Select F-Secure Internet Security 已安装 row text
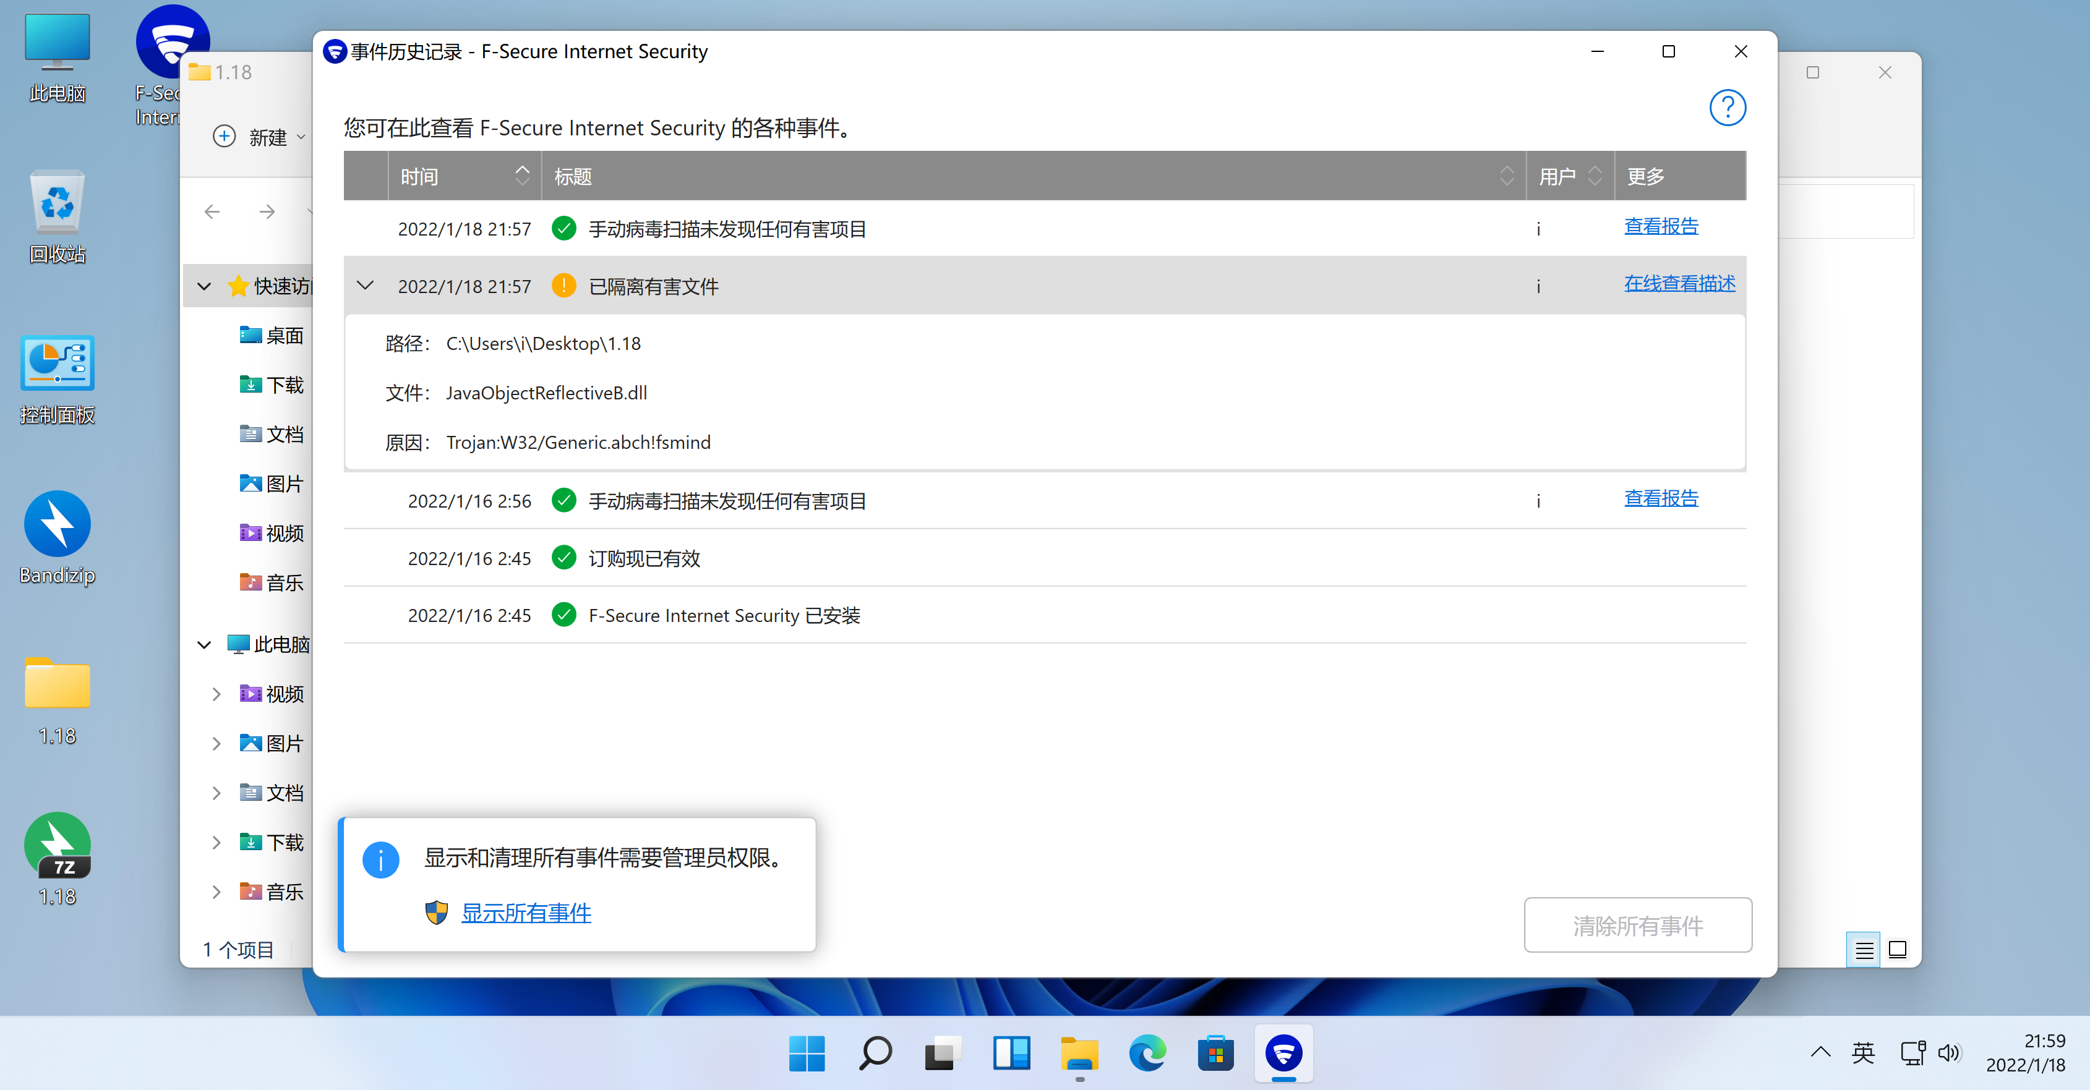 [x=724, y=616]
